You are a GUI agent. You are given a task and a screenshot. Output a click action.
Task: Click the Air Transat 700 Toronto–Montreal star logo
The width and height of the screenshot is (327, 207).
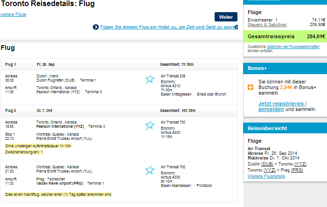(x=150, y=125)
